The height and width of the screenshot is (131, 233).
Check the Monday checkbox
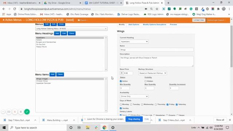coord(121,104)
